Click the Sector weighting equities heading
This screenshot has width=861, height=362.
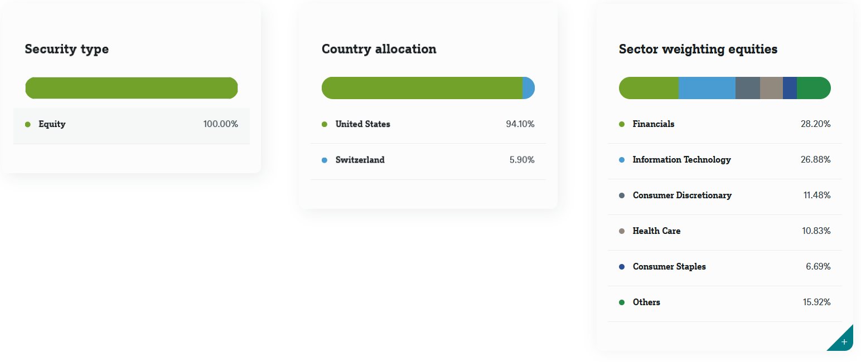[x=698, y=49]
